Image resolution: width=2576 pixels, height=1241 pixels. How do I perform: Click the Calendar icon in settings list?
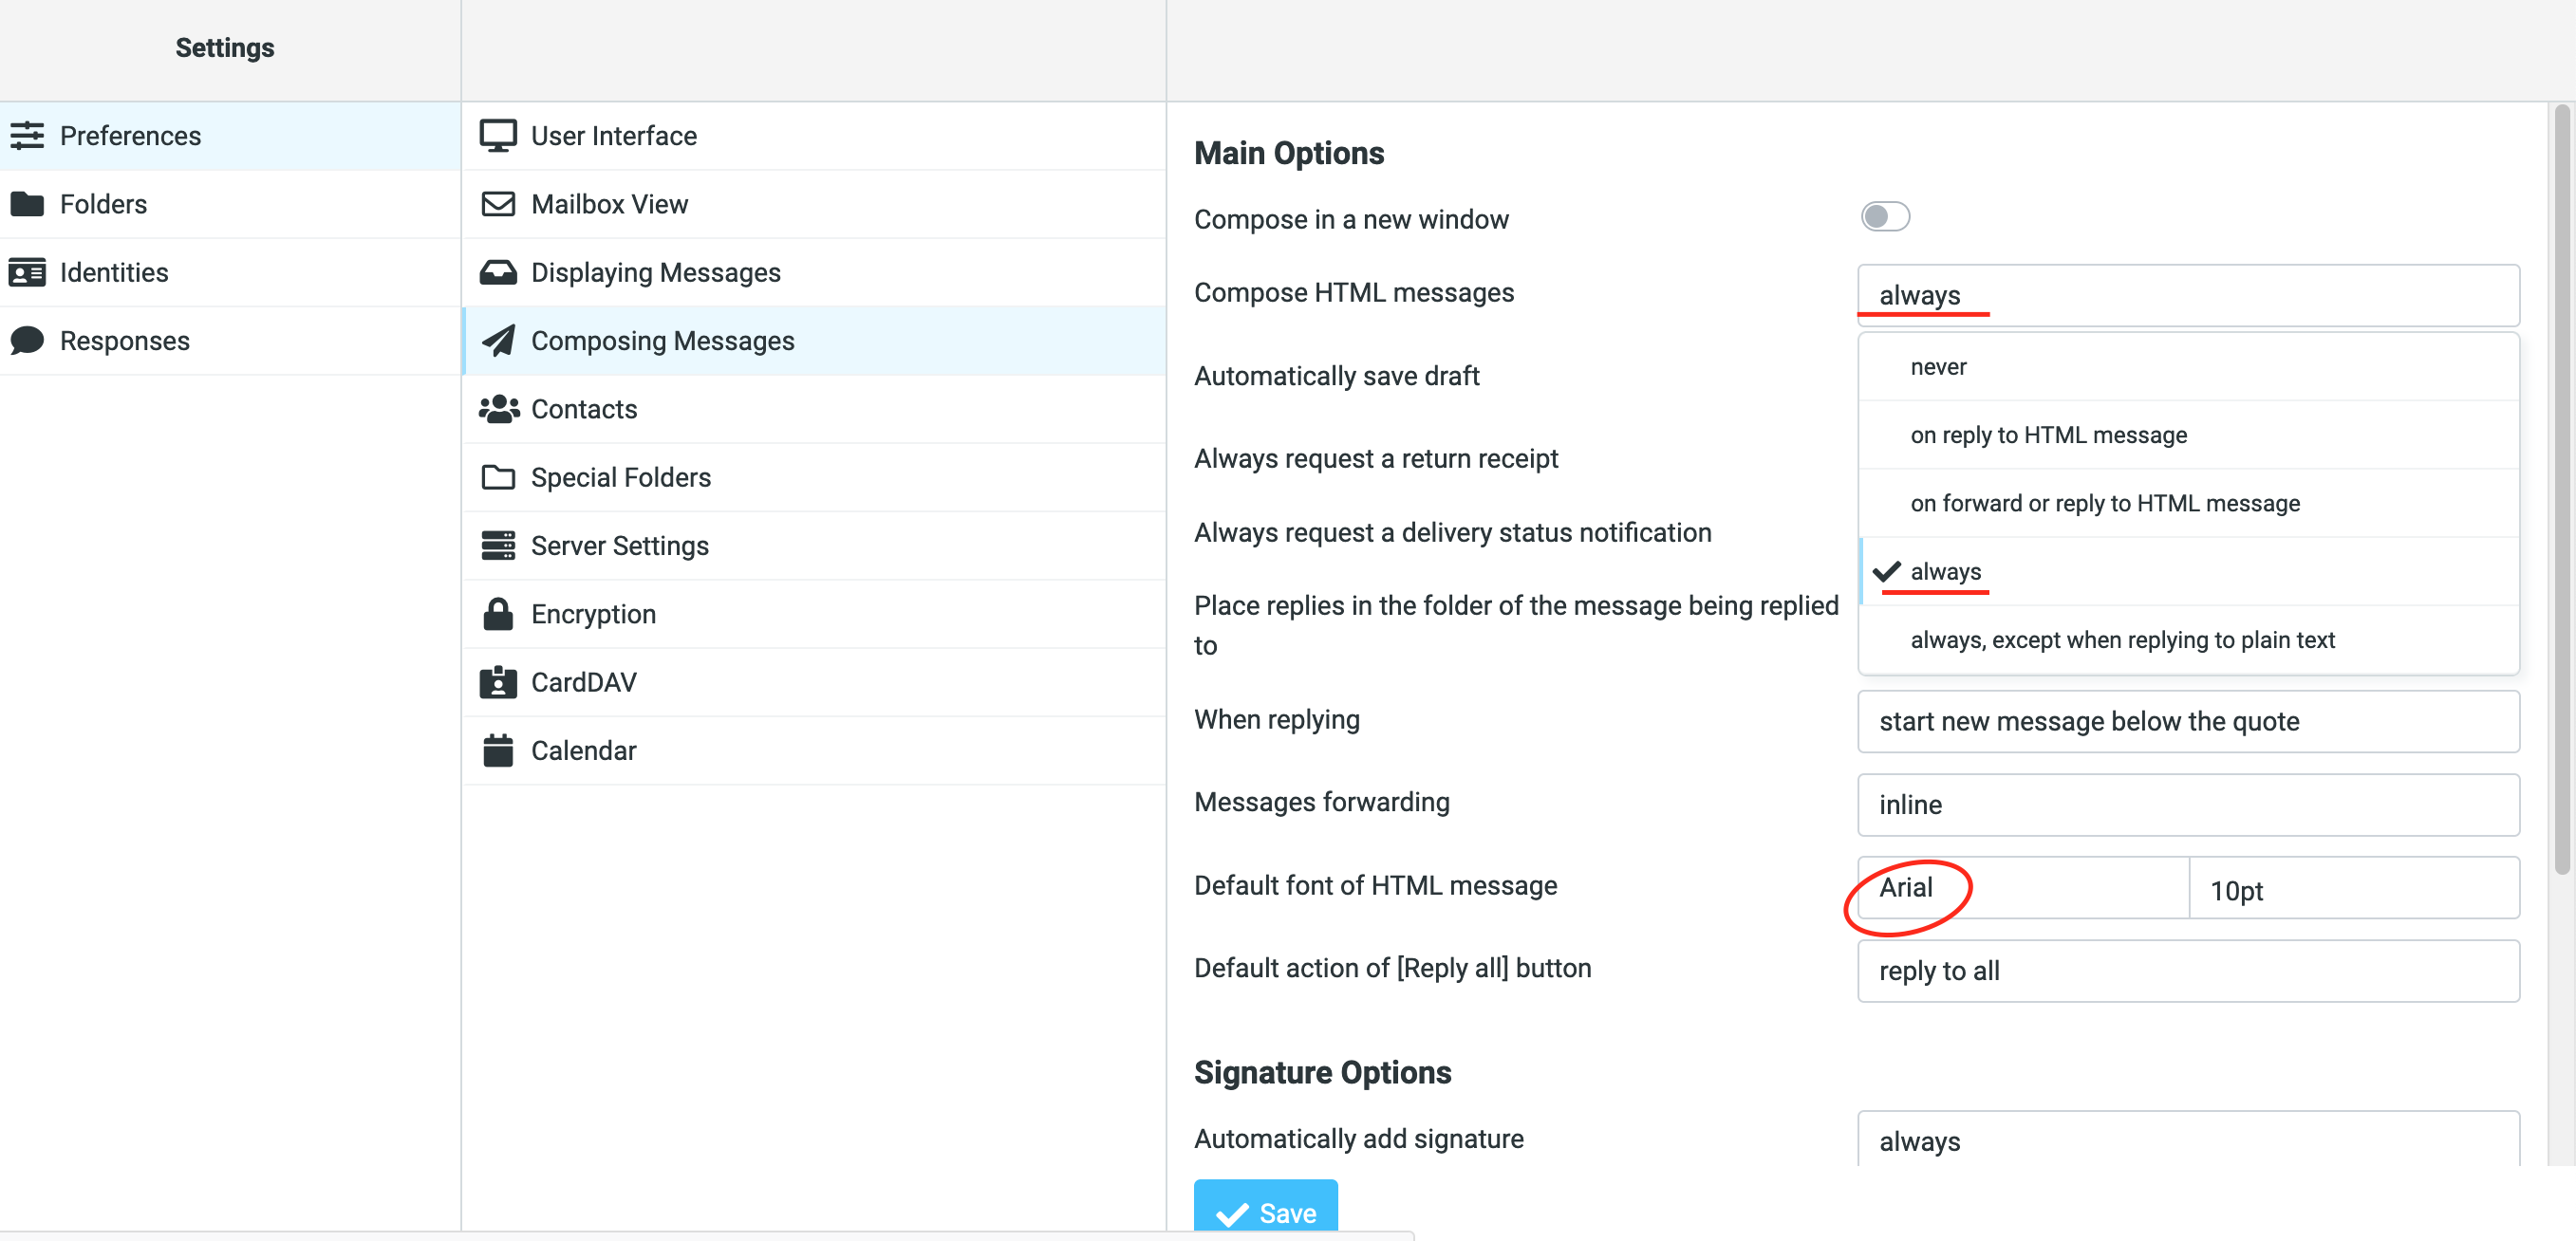coord(497,750)
